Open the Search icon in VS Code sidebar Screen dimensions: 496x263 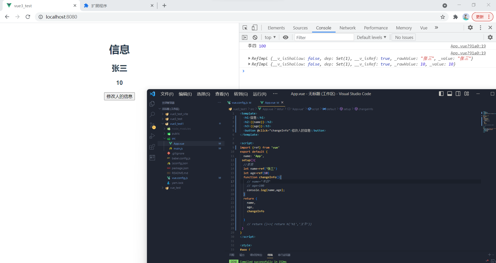pos(152,114)
